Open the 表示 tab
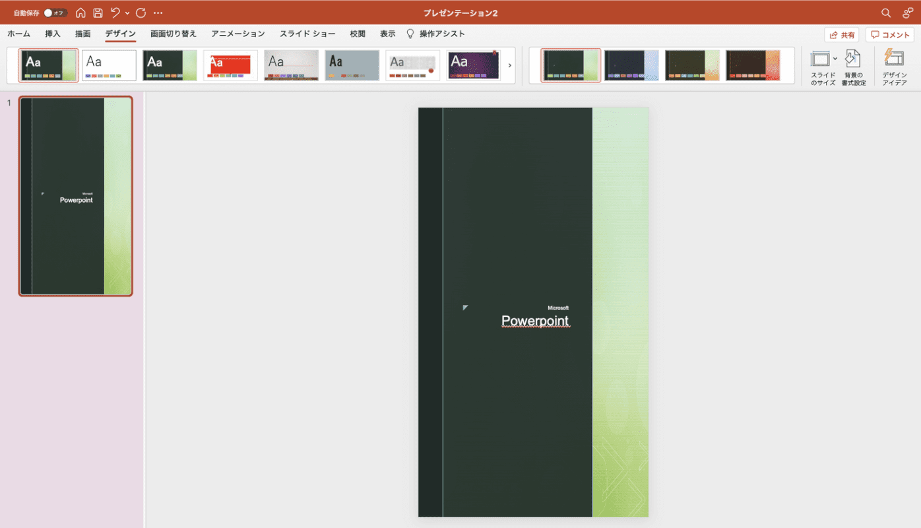The width and height of the screenshot is (921, 528). 387,34
